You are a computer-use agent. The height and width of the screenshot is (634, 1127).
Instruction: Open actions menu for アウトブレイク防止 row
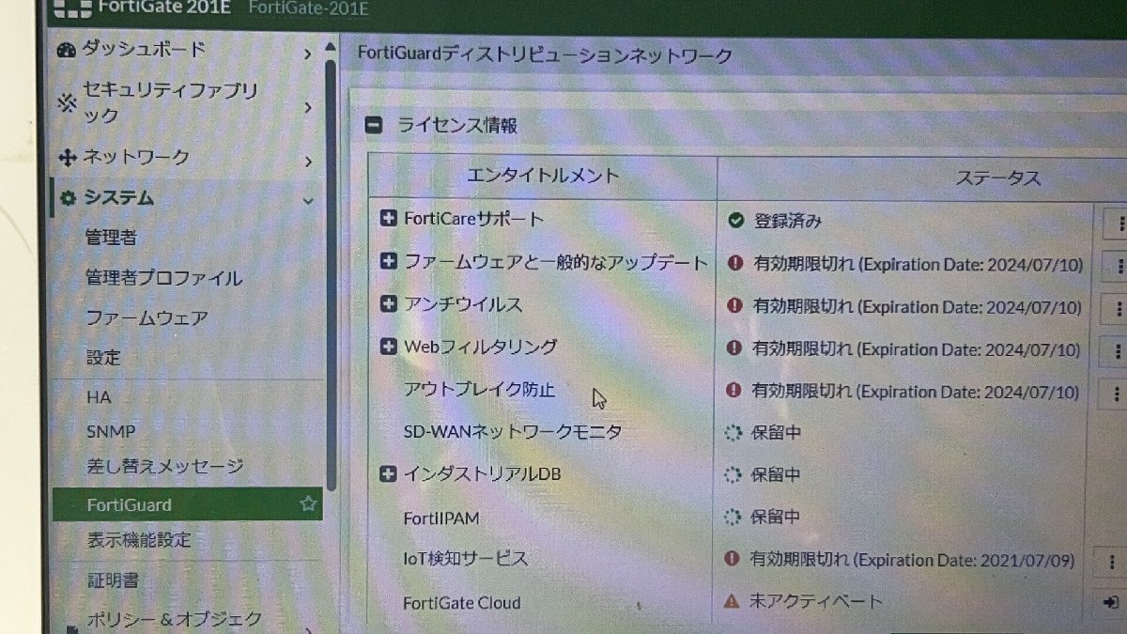(x=1116, y=393)
